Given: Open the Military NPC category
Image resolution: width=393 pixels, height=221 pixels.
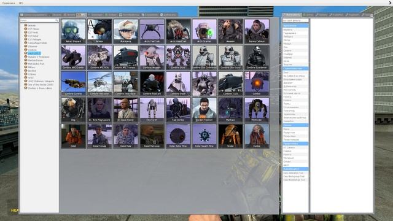Looking at the screenshot, I should (31, 68).
